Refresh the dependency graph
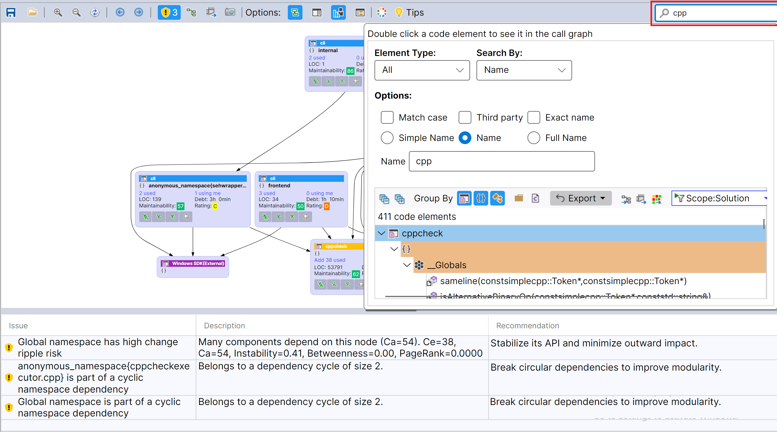This screenshot has height=432, width=777. [x=95, y=12]
